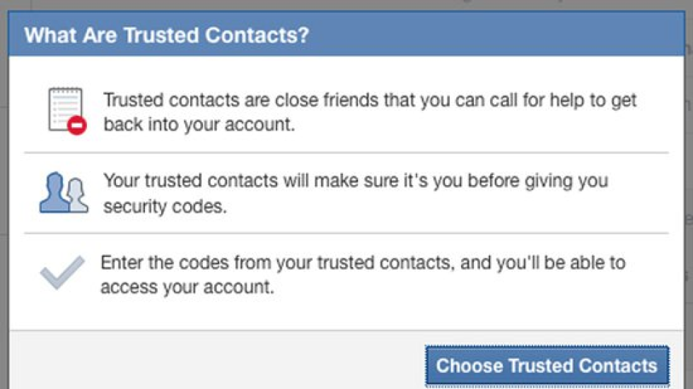Click the "Your trusted contacts will make sure" line

click(x=356, y=181)
